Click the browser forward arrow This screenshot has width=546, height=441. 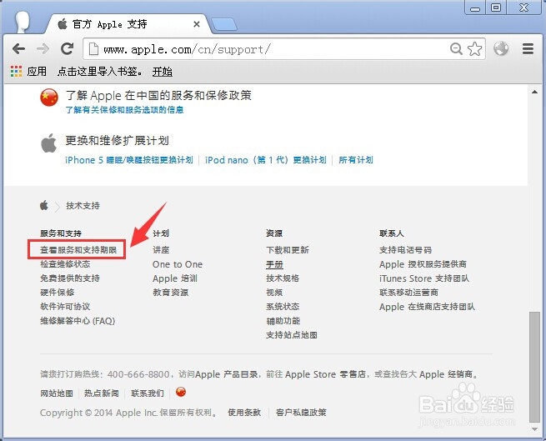coord(43,48)
